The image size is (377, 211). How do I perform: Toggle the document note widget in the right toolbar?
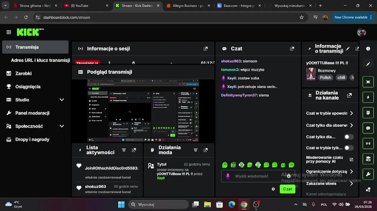click(x=368, y=113)
